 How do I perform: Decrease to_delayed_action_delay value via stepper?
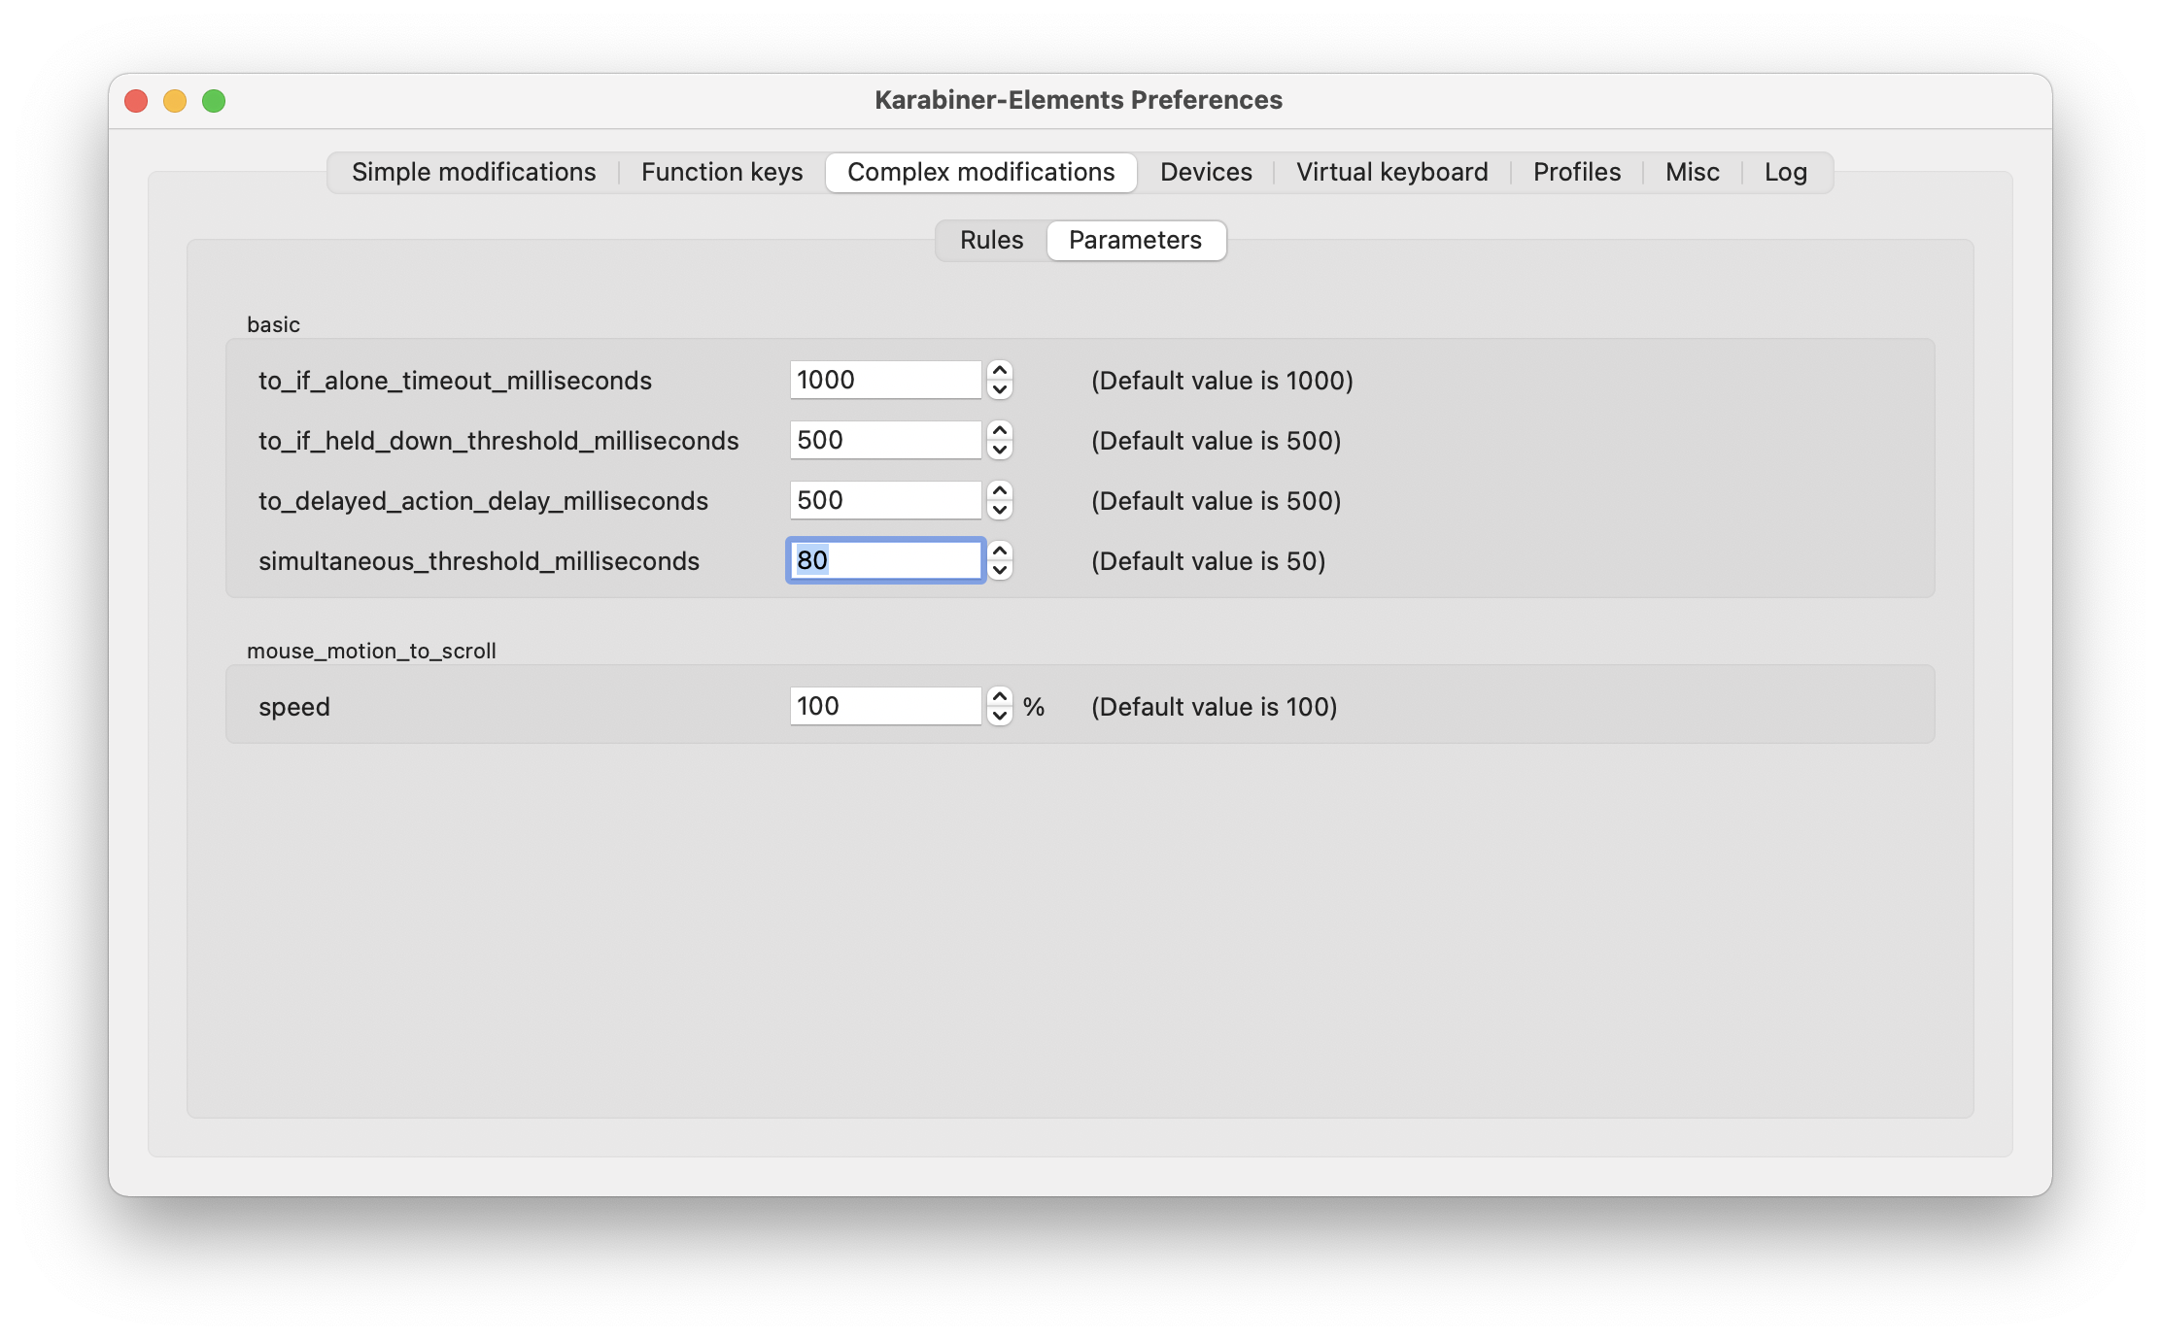coord(999,510)
